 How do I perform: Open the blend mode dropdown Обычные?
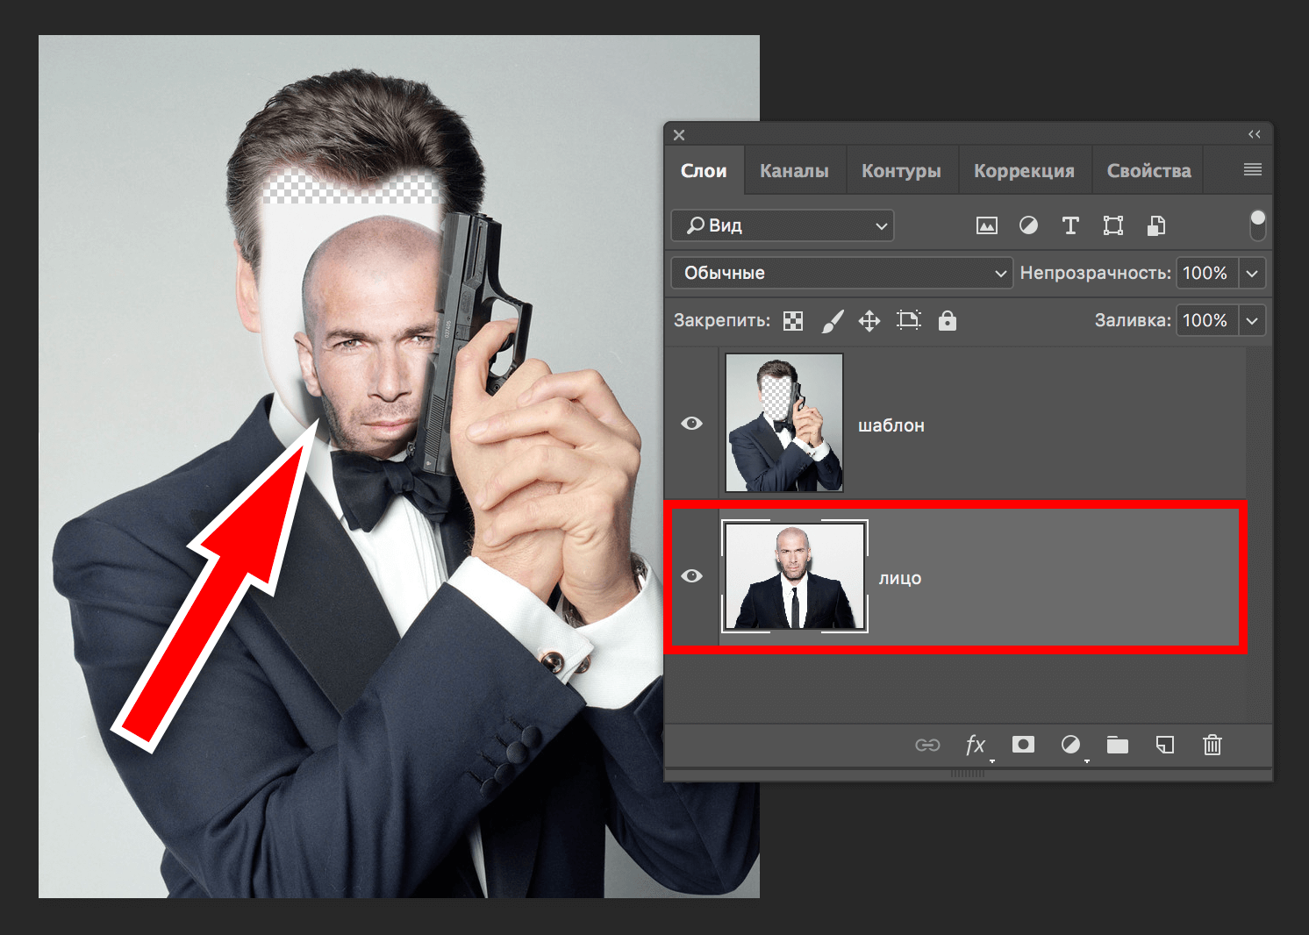click(840, 273)
